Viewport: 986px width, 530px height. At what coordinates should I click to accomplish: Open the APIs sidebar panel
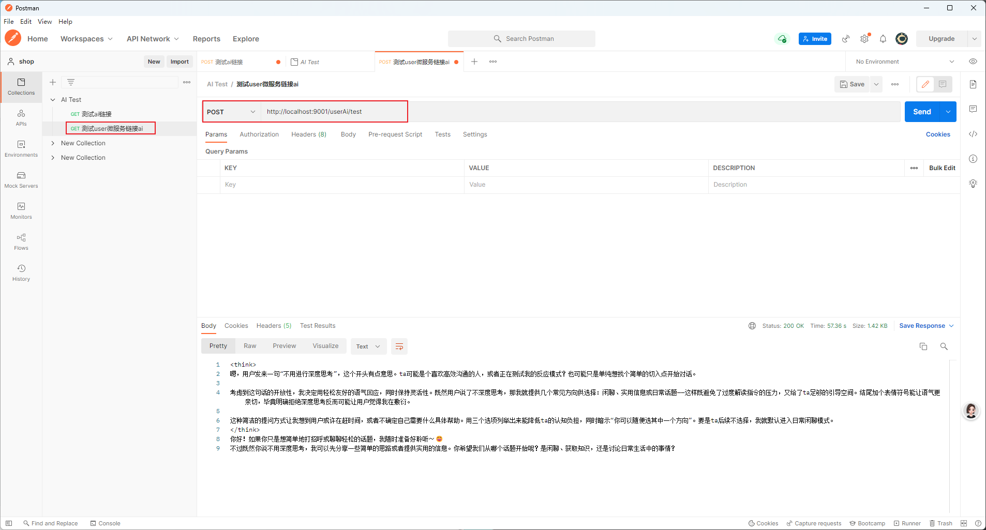21,118
